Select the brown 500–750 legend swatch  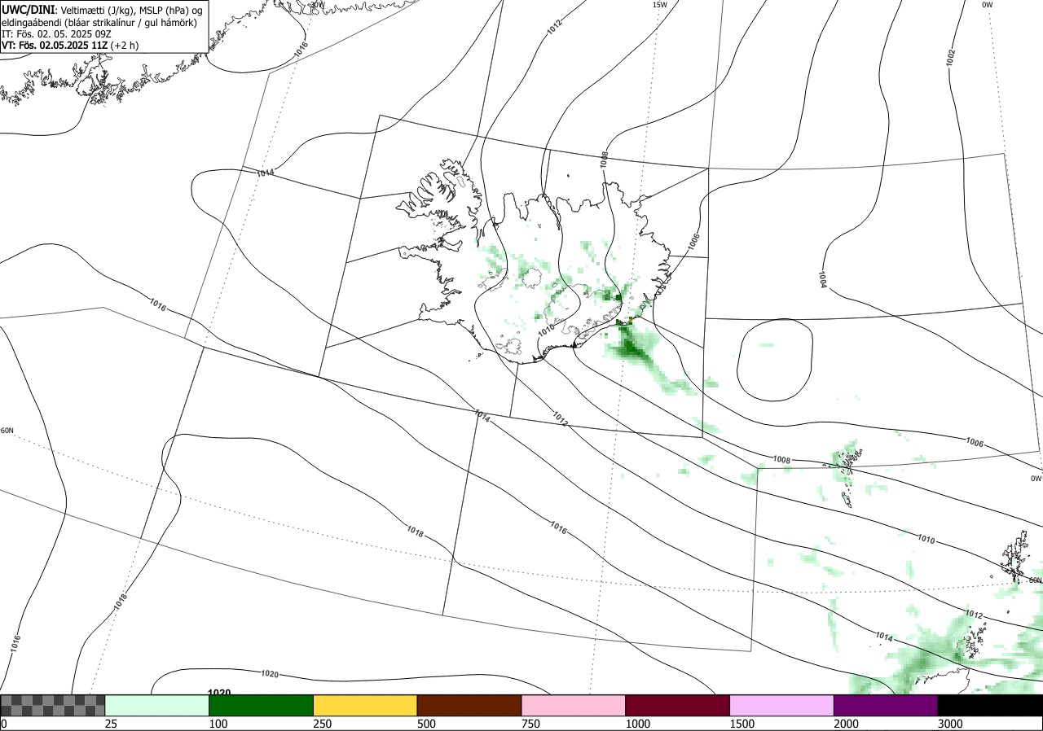[469, 705]
